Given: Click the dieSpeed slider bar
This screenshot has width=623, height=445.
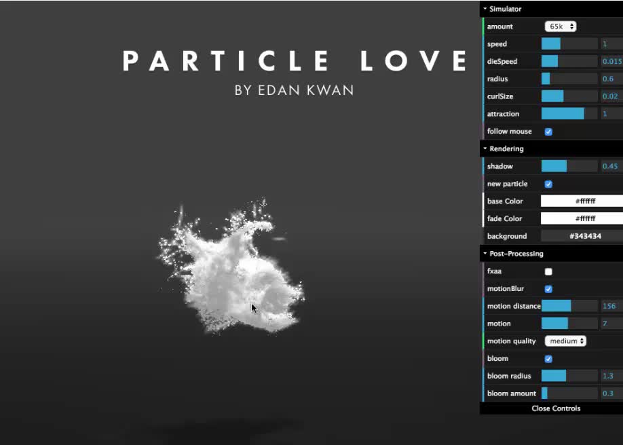Looking at the screenshot, I should pyautogui.click(x=569, y=61).
